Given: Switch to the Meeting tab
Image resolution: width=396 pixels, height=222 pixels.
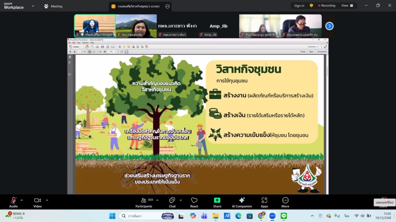Looking at the screenshot, I should [53, 6].
